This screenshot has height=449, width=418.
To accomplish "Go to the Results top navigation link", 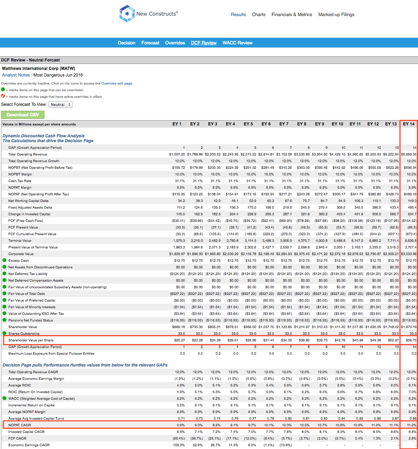I will pos(238,15).
